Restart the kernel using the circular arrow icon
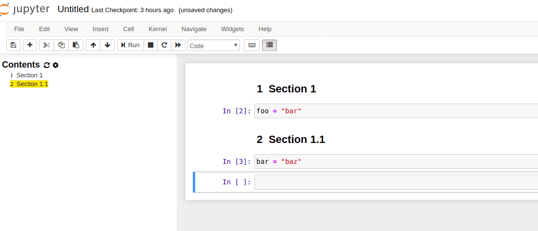Image resolution: width=538 pixels, height=231 pixels. [165, 45]
